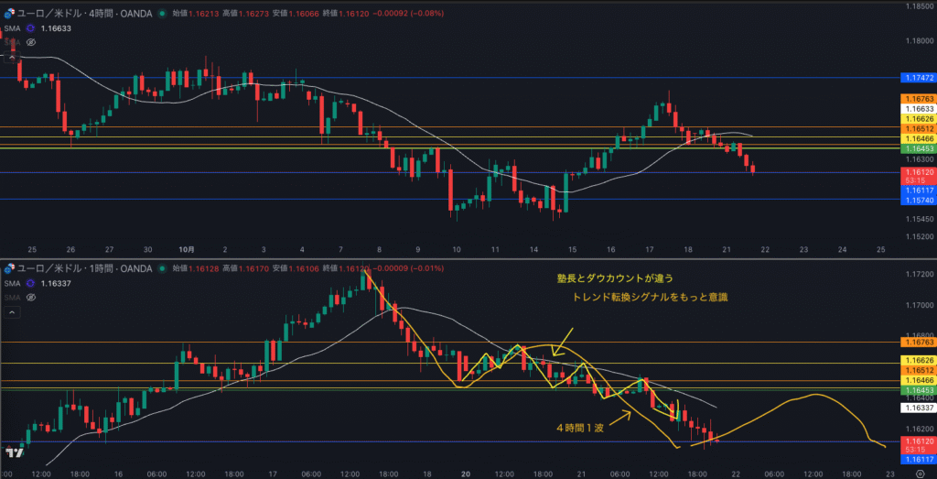Image resolution: width=937 pixels, height=479 pixels.
Task: Click the purple SMA icon in 1-hour chart
Action: 32,283
